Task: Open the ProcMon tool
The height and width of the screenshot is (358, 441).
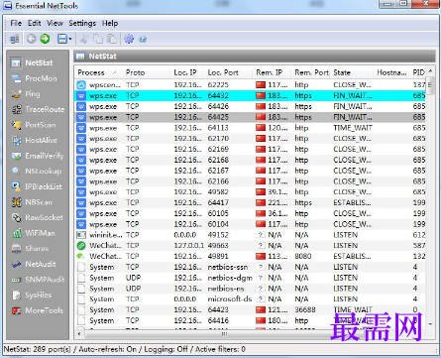Action: pyautogui.click(x=34, y=78)
